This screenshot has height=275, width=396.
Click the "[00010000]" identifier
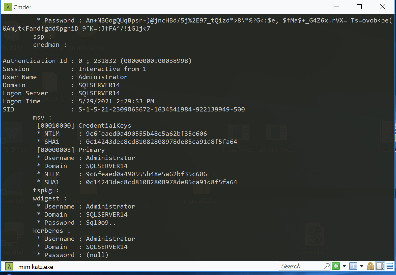point(56,126)
